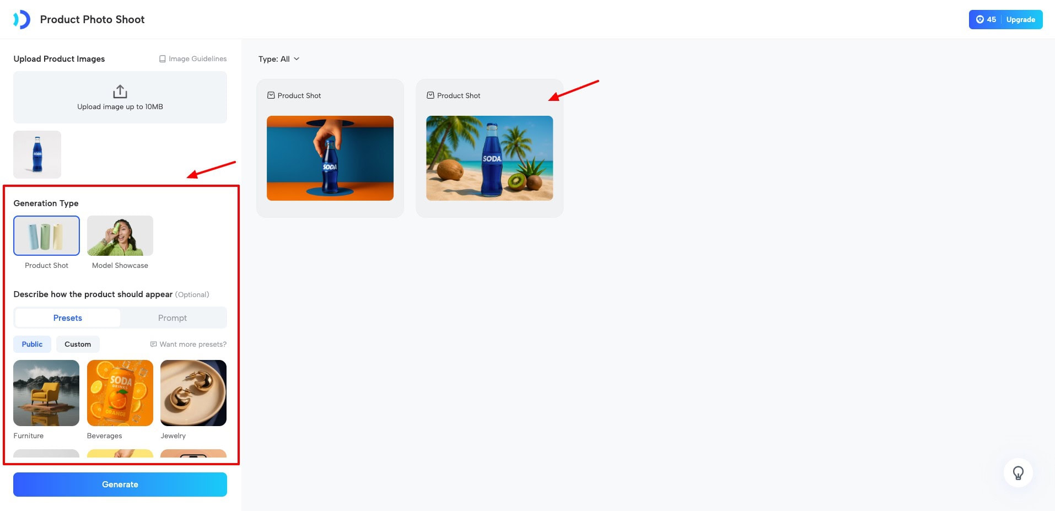The height and width of the screenshot is (511, 1055).
Task: Click the credits coin icon
Action: (x=980, y=19)
